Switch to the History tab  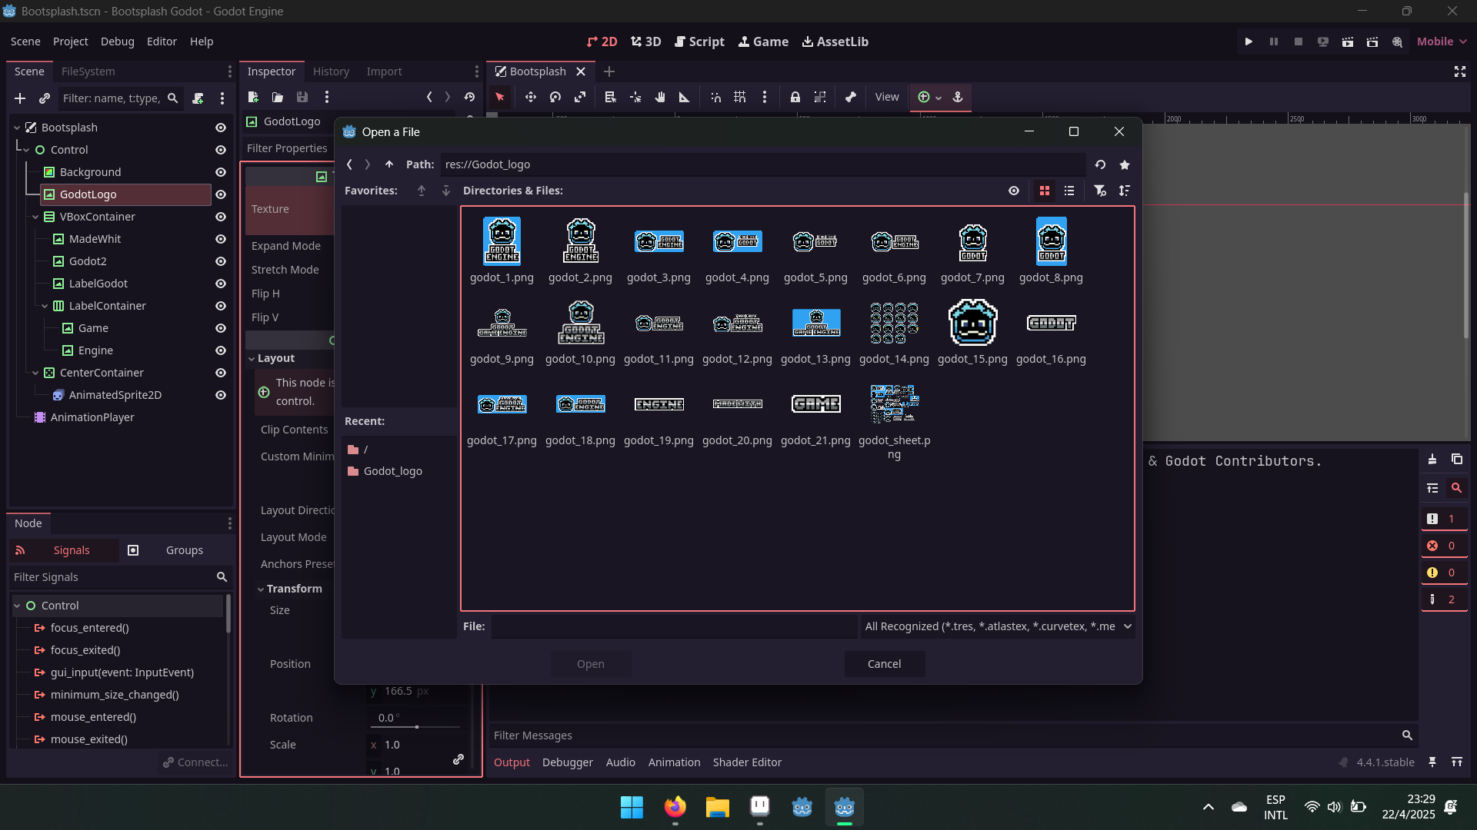331,71
